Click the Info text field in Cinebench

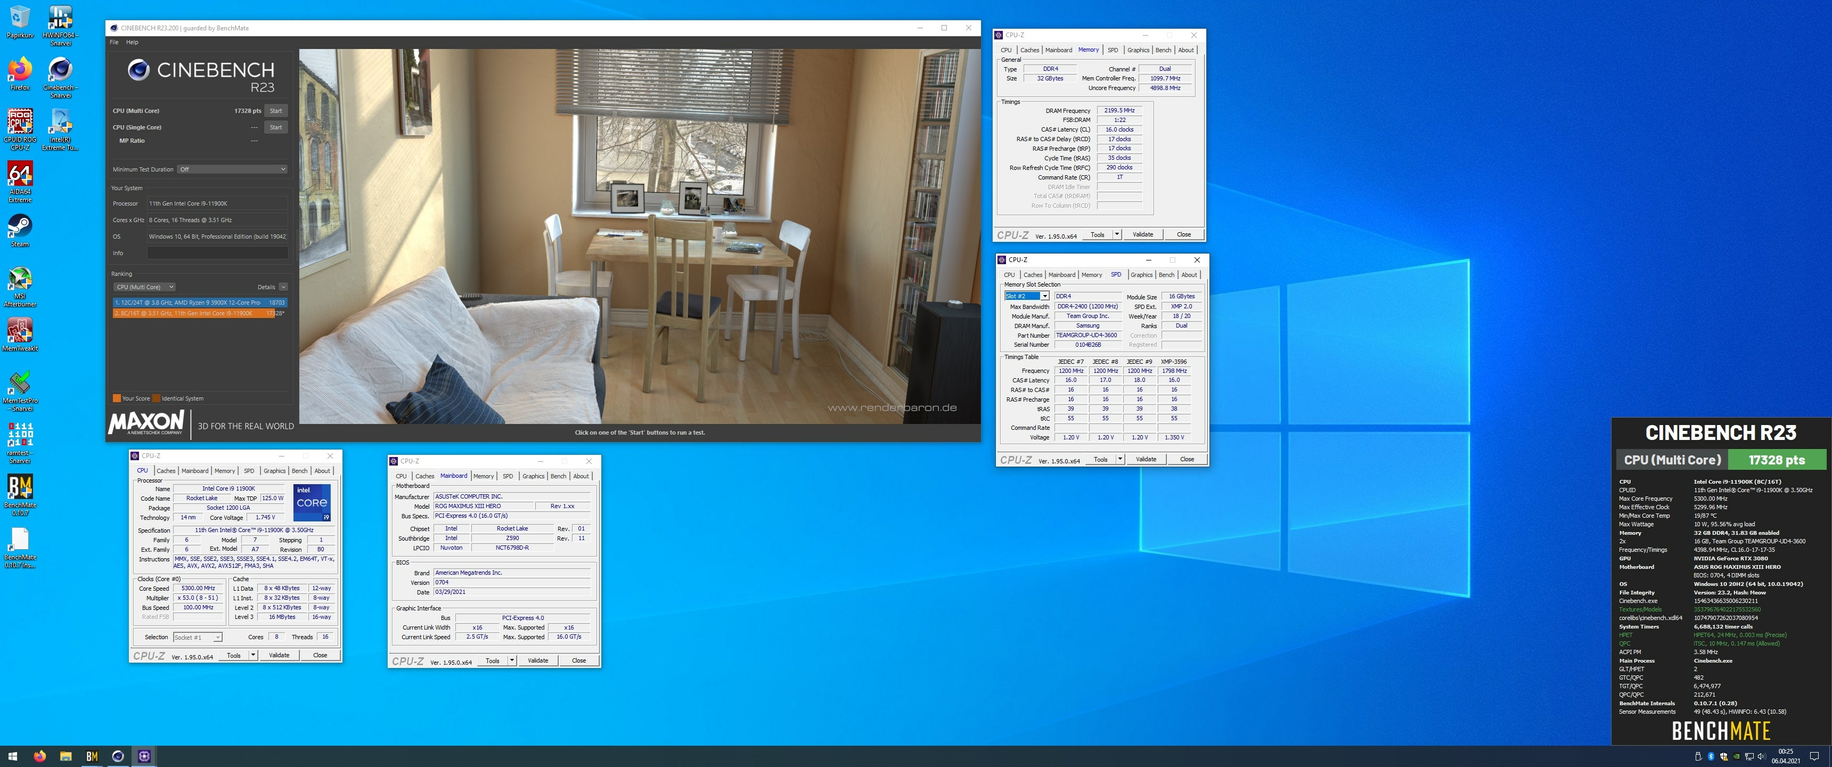[x=218, y=252]
